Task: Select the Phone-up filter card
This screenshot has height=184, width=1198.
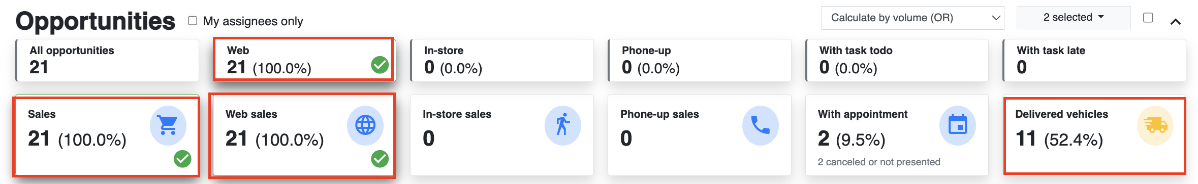Action: pos(700,60)
